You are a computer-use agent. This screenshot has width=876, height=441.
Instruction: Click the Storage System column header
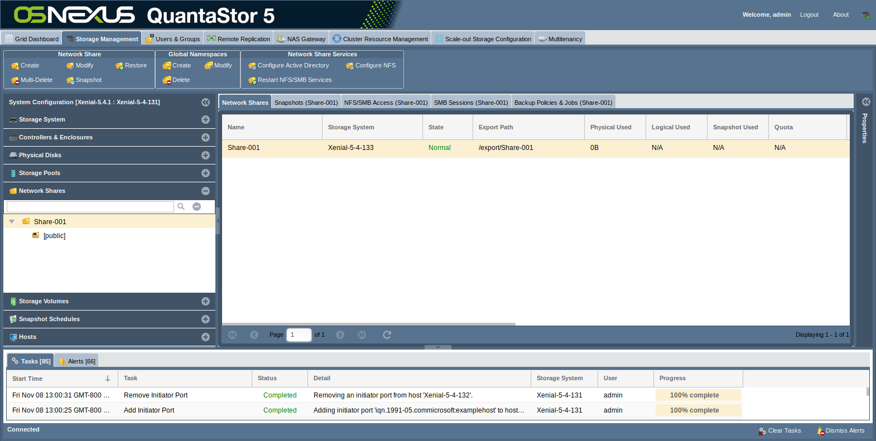(372, 128)
